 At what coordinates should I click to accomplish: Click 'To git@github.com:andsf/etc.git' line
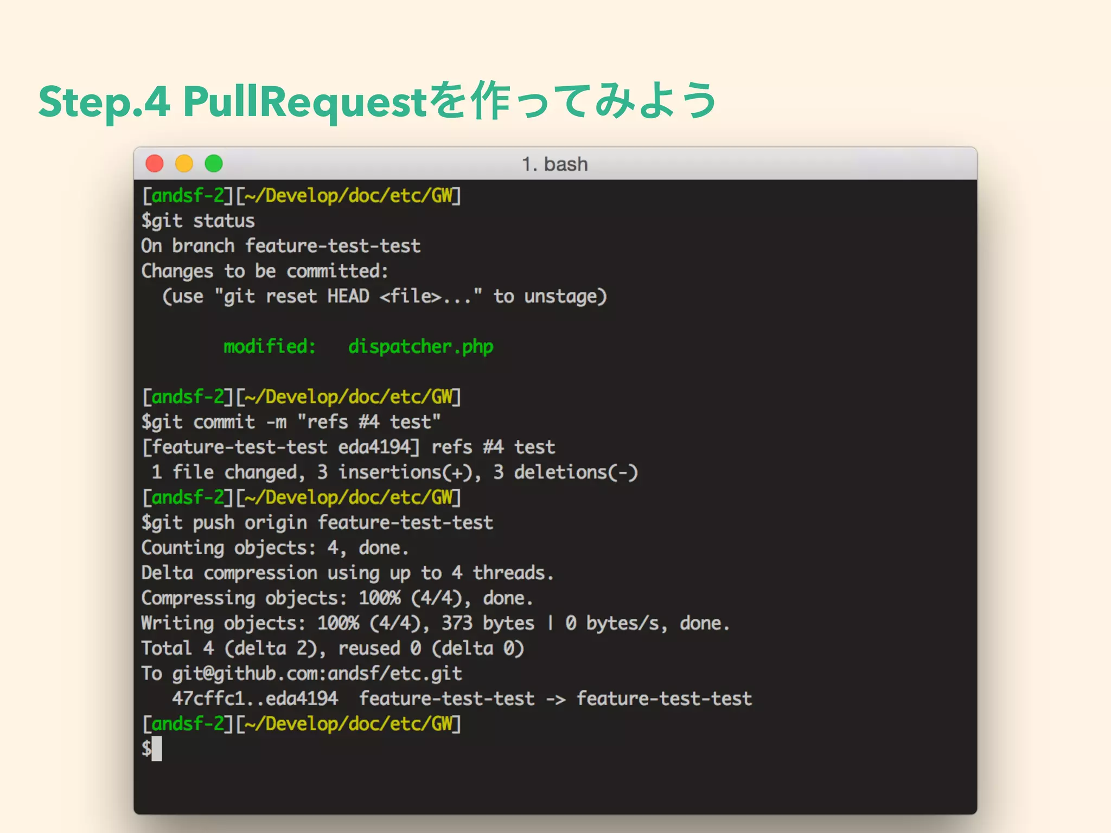(x=302, y=674)
